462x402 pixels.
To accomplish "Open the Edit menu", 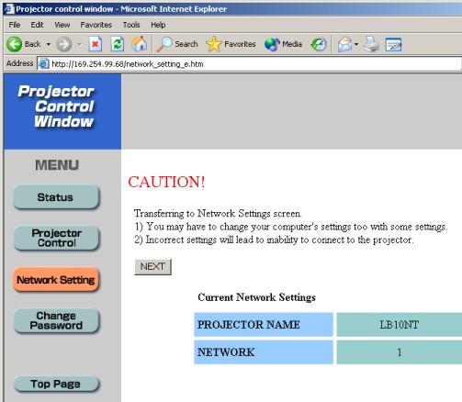I will [x=37, y=25].
